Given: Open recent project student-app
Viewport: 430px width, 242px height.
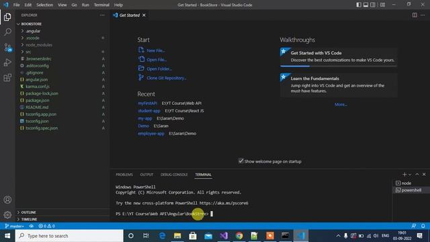Looking at the screenshot, I should tap(149, 111).
